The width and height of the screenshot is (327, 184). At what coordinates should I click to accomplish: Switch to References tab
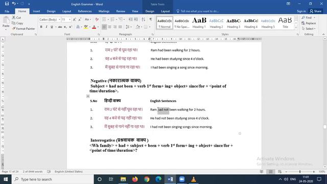pos(85,11)
